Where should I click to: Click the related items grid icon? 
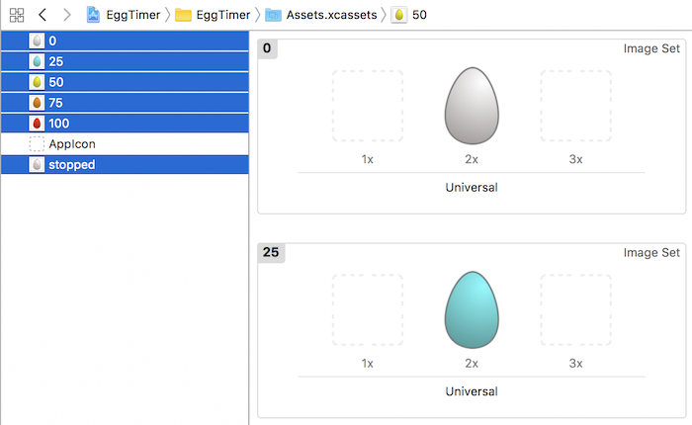pos(16,15)
